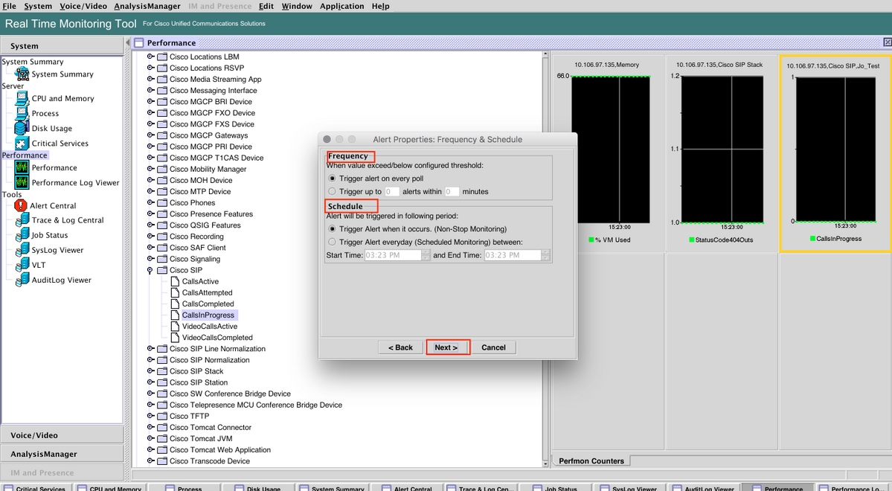The height and width of the screenshot is (491, 892).
Task: Click the CPU and Memory icon
Action: tap(22, 98)
